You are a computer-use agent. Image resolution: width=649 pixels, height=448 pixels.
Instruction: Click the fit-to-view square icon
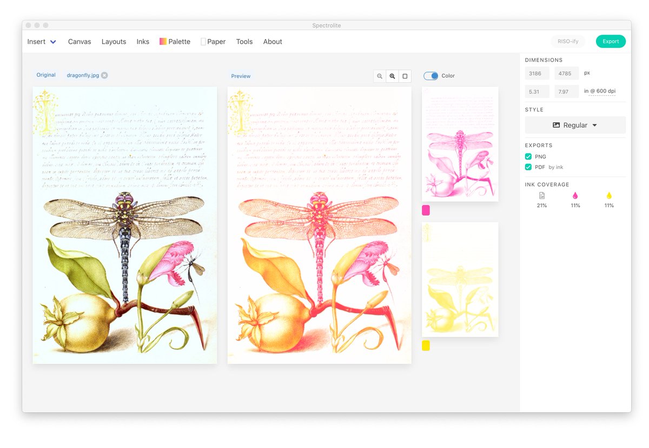click(x=405, y=76)
